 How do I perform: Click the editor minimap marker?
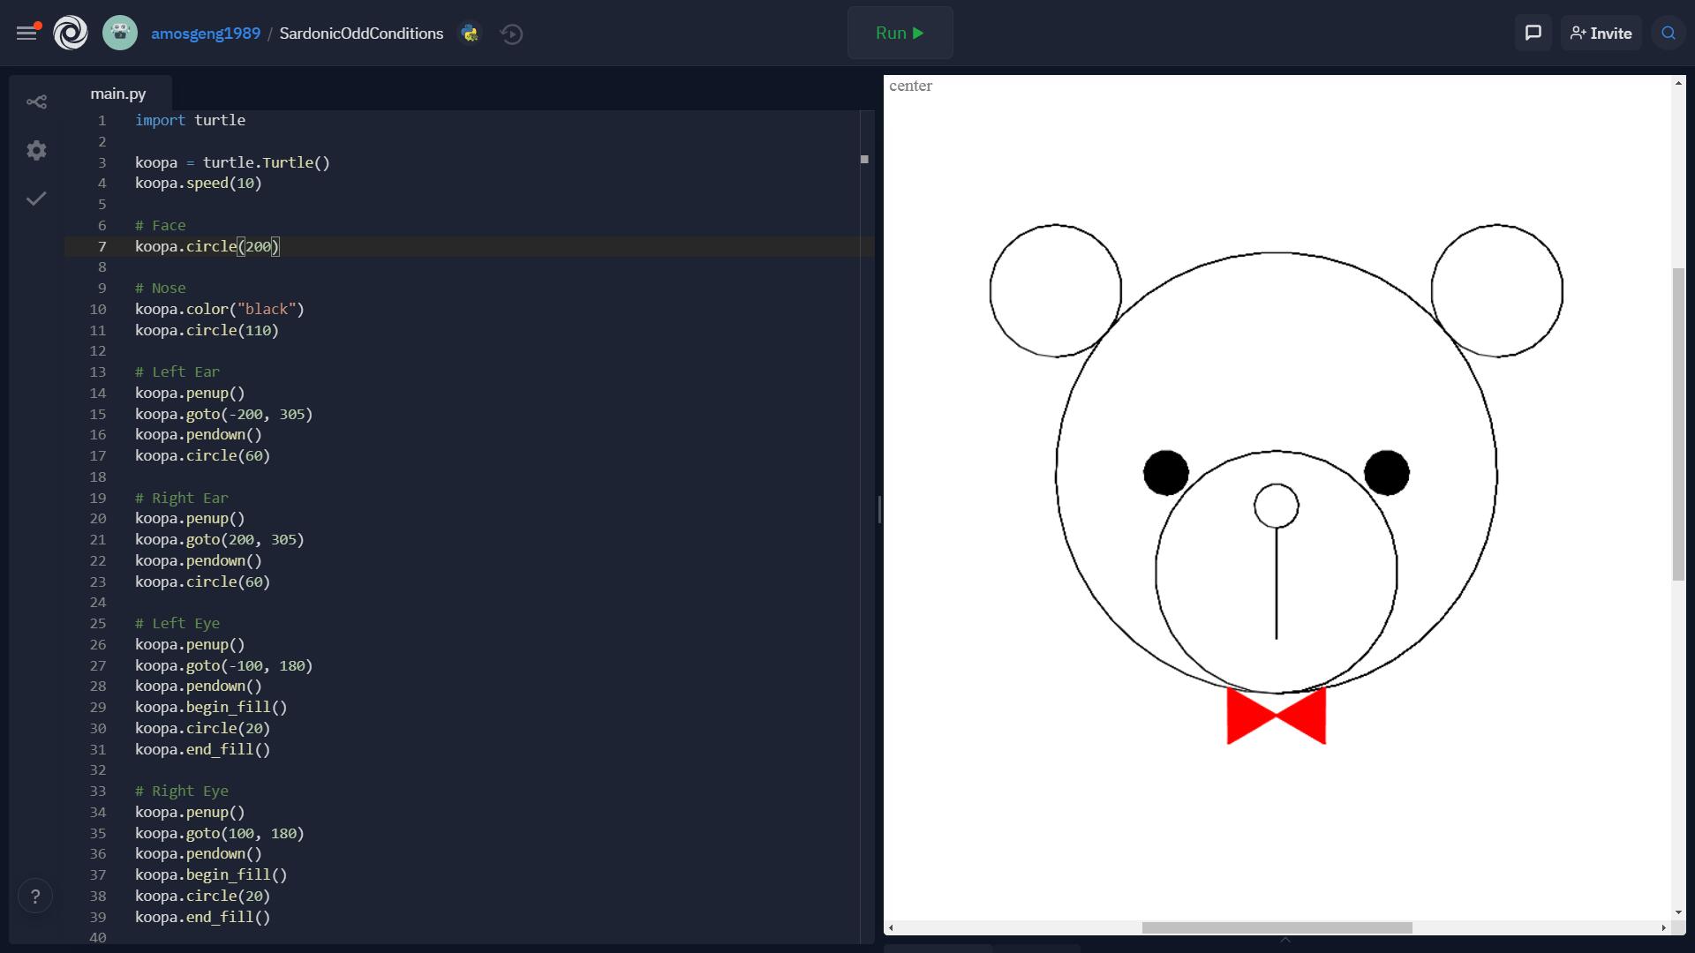tap(864, 159)
